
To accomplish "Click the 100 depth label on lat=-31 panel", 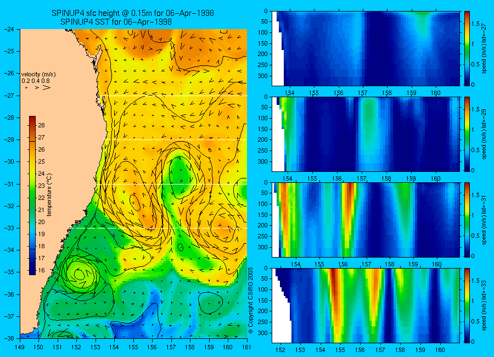I will (x=262, y=204).
